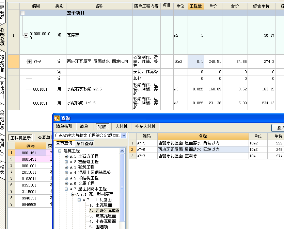Click the 查询 dialog title icon
Image resolution: width=284 pixels, height=229 pixels.
[57, 118]
